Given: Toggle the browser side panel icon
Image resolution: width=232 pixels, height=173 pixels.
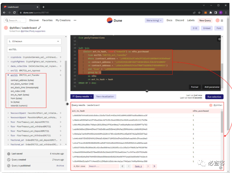Looking at the screenshot, I should [x=216, y=13].
